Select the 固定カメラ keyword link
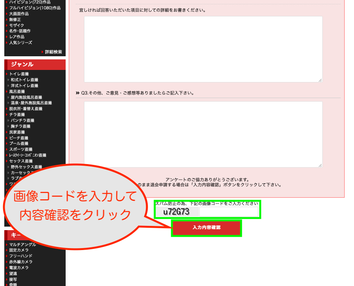The image size is (354, 286). click(19, 250)
